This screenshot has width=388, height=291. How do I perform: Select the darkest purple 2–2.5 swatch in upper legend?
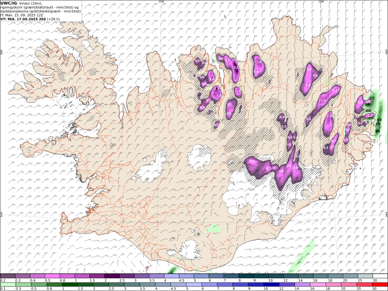pyautogui.click(x=112, y=276)
